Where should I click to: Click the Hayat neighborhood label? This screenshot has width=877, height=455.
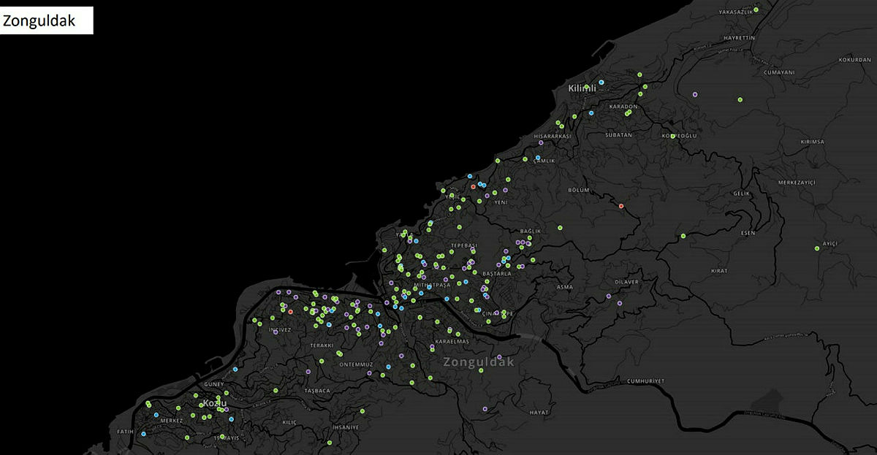pos(539,413)
